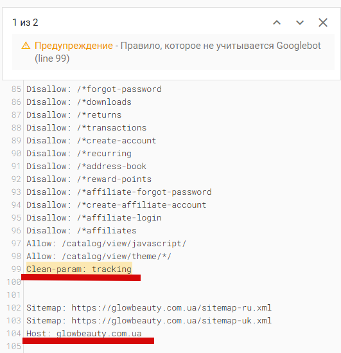The height and width of the screenshot is (353, 341).
Task: Click Disallow /*affiliates rule line
Action: 82,231
